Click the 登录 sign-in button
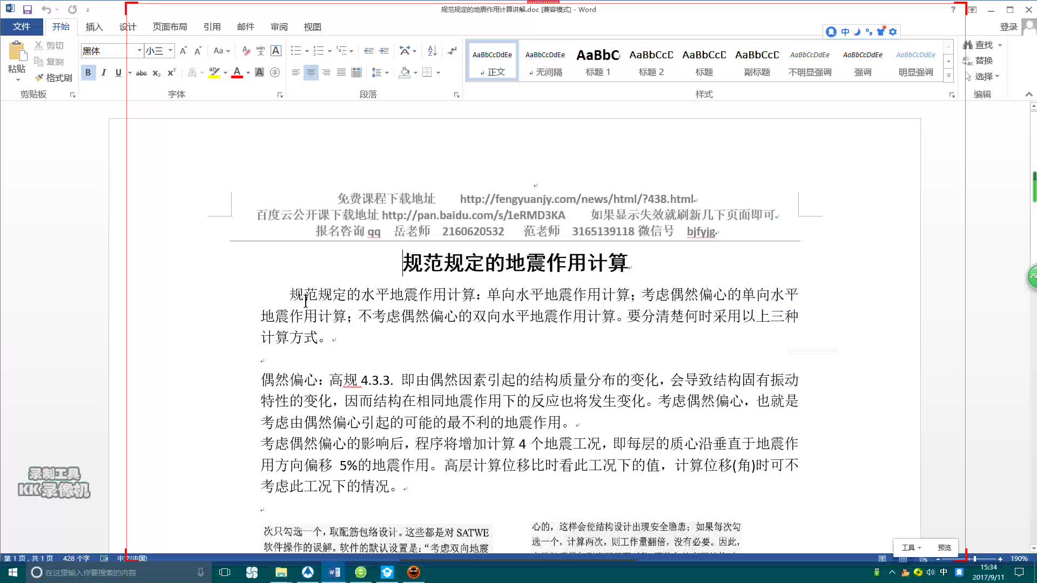1037x583 pixels. click(x=1008, y=26)
